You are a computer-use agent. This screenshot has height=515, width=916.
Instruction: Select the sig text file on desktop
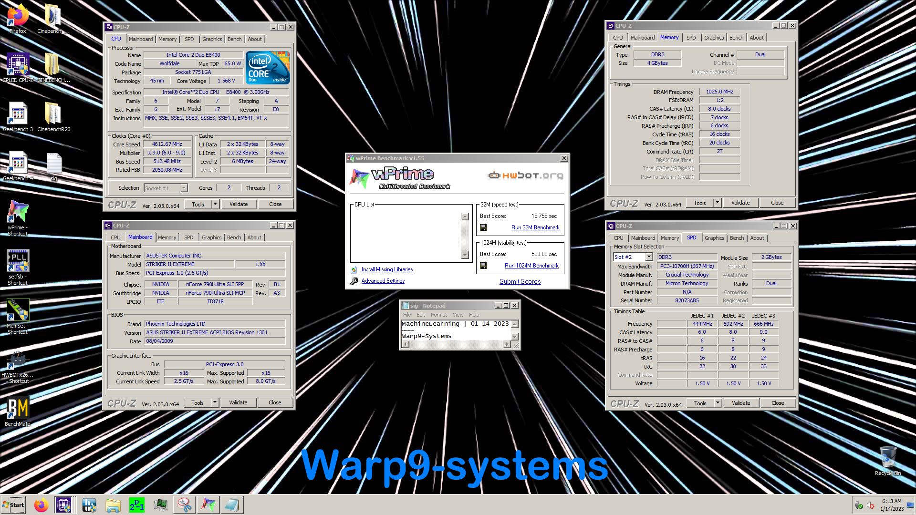(53, 166)
